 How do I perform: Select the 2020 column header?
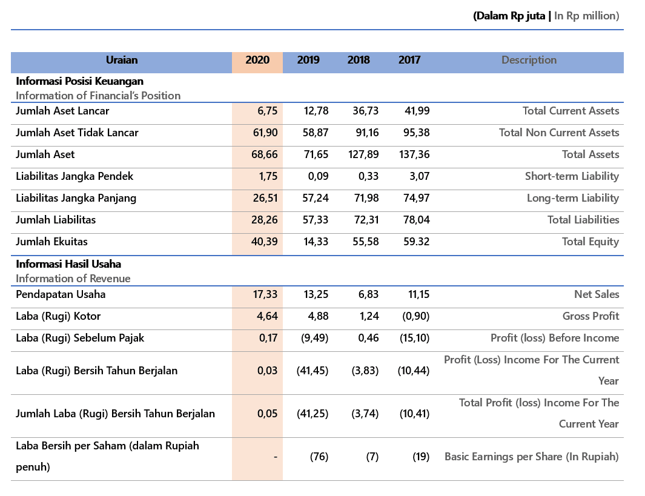(257, 60)
